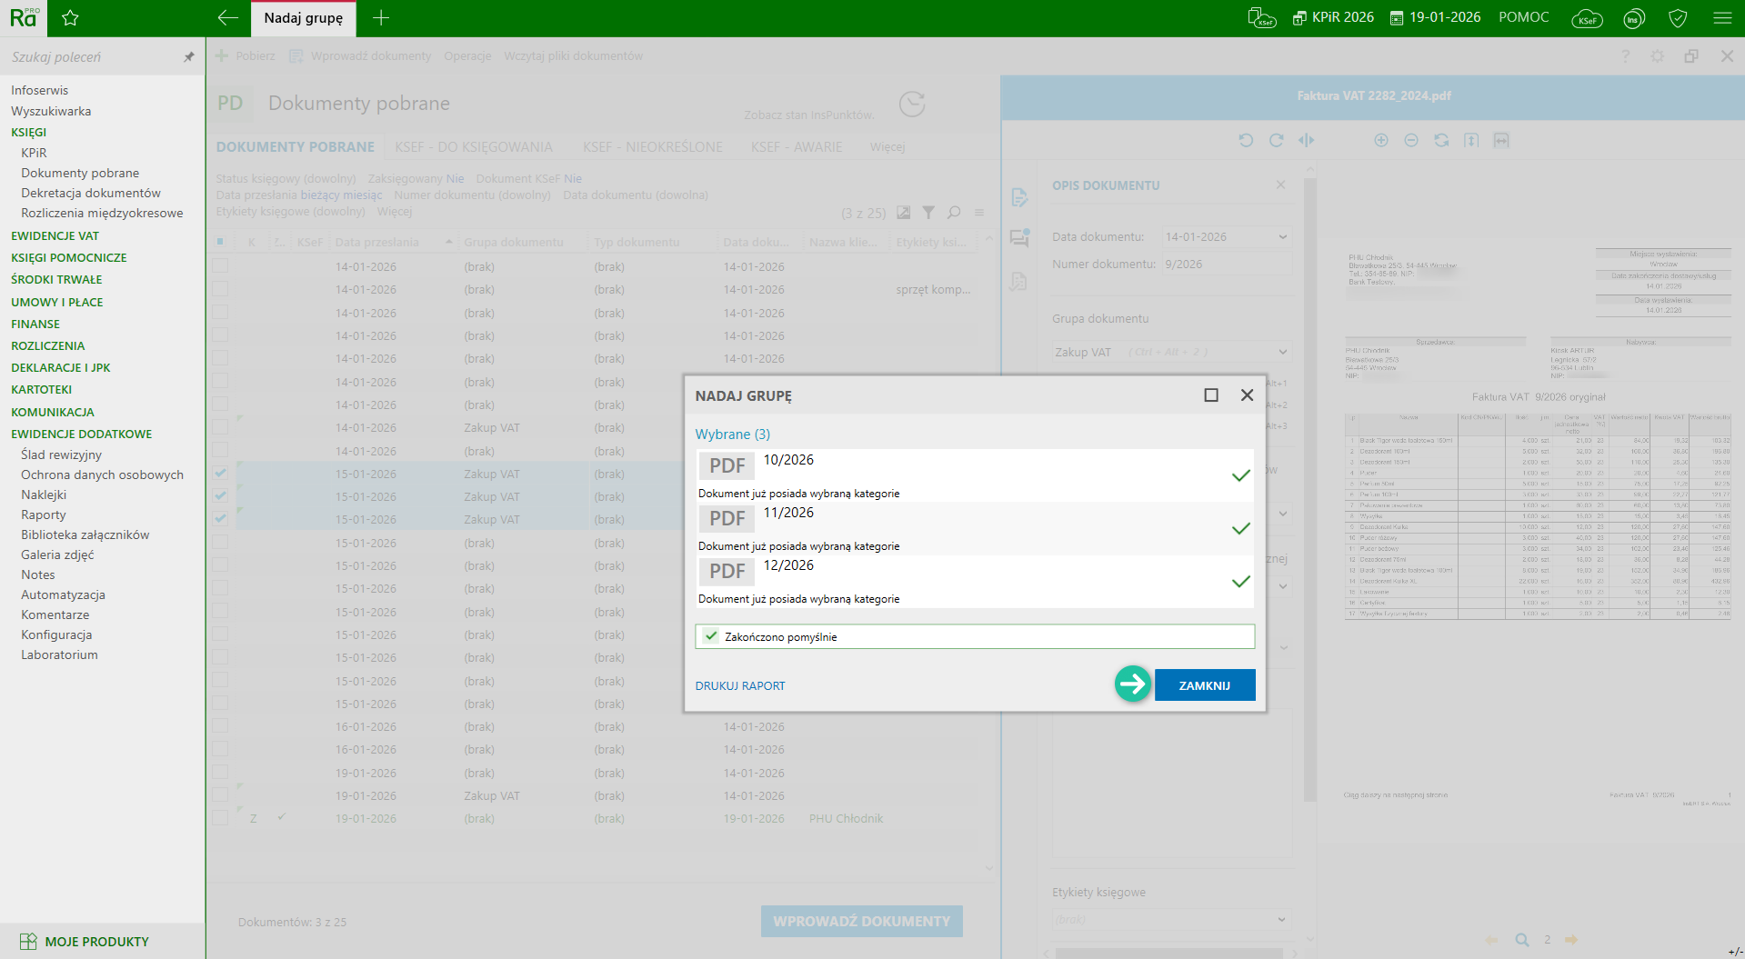The image size is (1745, 959).
Task: Click the DRUKUJ RAPORT link
Action: (739, 686)
